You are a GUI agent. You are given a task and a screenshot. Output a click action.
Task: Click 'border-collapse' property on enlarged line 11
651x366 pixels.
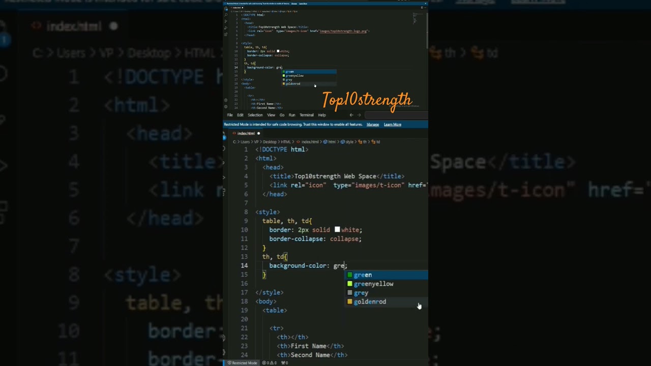(296, 239)
